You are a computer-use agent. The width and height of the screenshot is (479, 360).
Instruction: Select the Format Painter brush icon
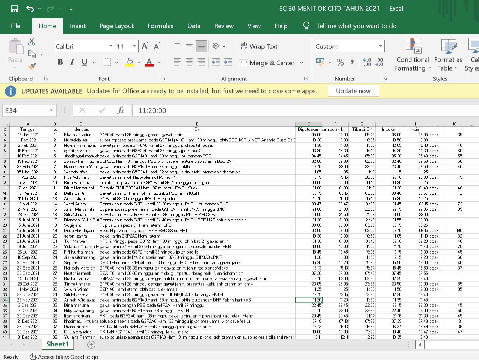[32, 66]
